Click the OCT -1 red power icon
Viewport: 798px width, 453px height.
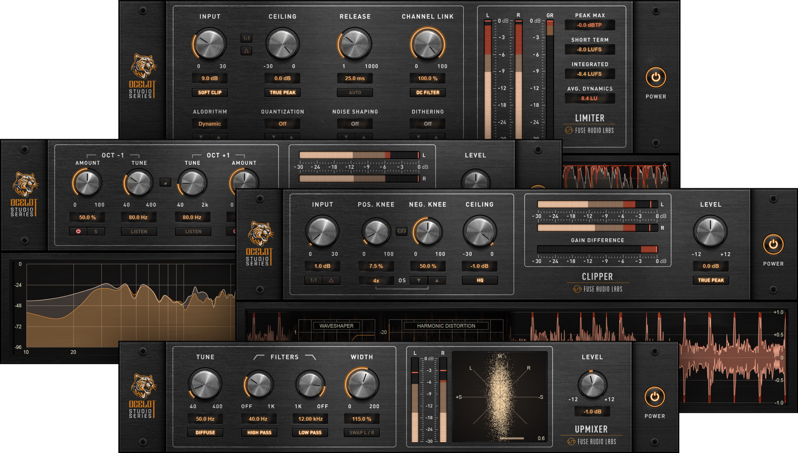tap(78, 231)
